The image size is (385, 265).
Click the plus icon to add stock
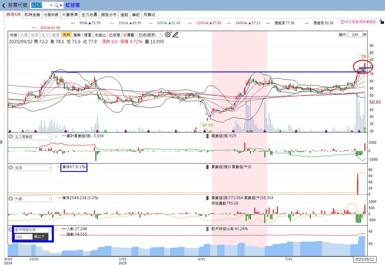pyautogui.click(x=61, y=5)
